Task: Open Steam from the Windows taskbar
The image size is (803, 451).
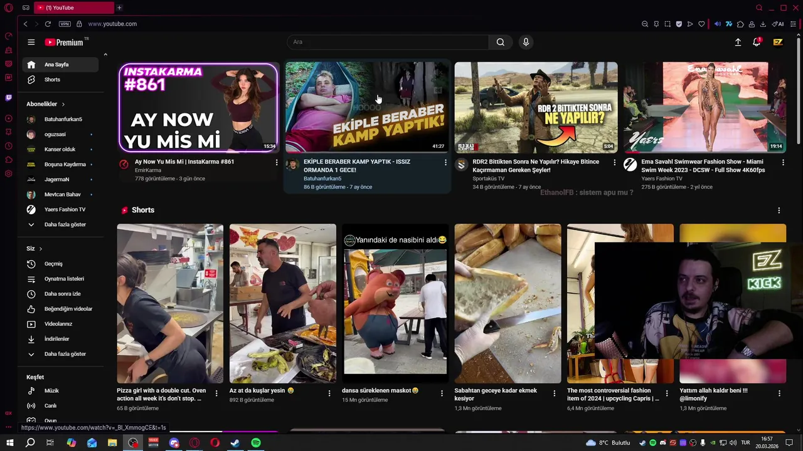Action: [x=235, y=443]
